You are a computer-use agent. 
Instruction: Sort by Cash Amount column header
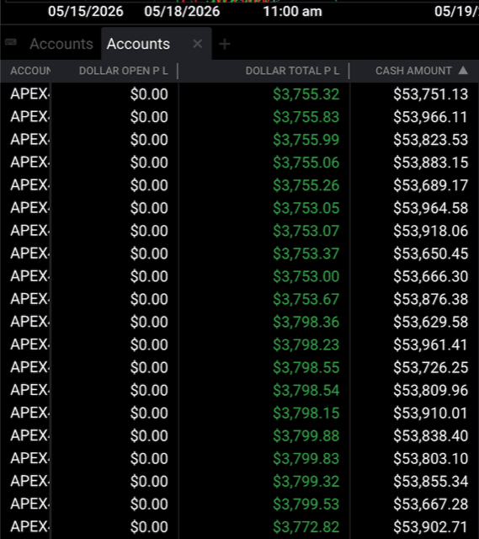413,71
